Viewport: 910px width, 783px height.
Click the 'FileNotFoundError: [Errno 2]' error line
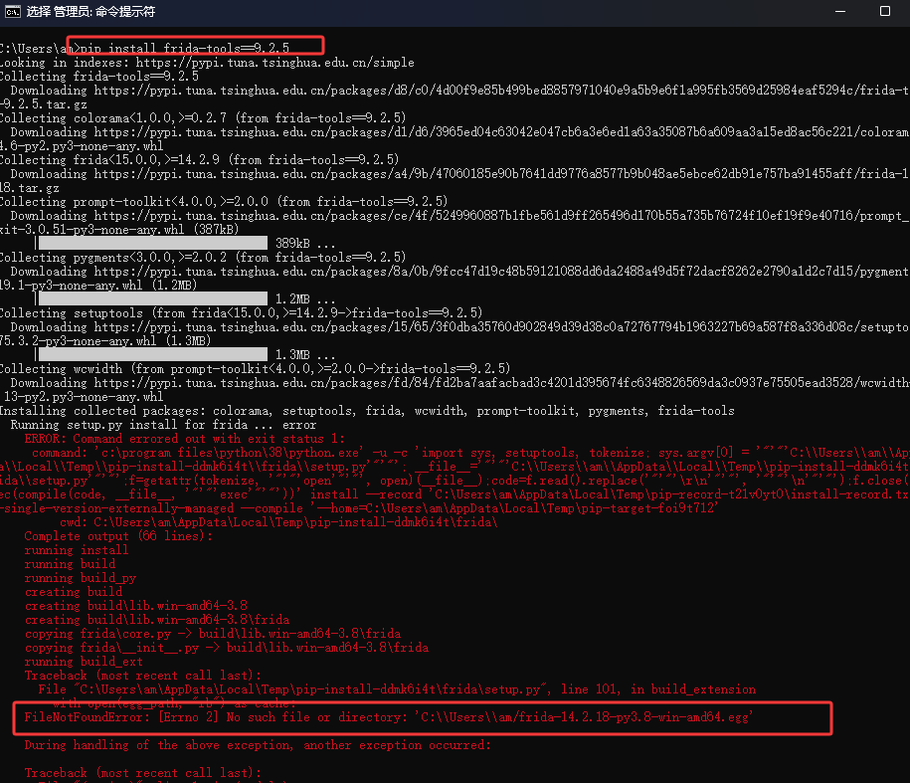[389, 717]
